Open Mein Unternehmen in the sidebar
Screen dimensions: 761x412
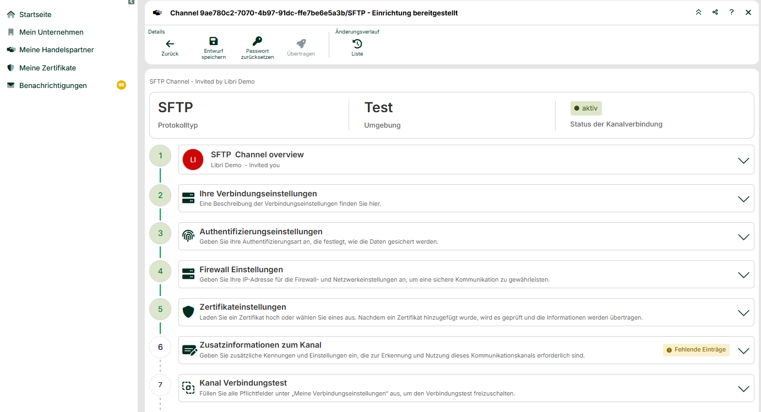tap(51, 32)
